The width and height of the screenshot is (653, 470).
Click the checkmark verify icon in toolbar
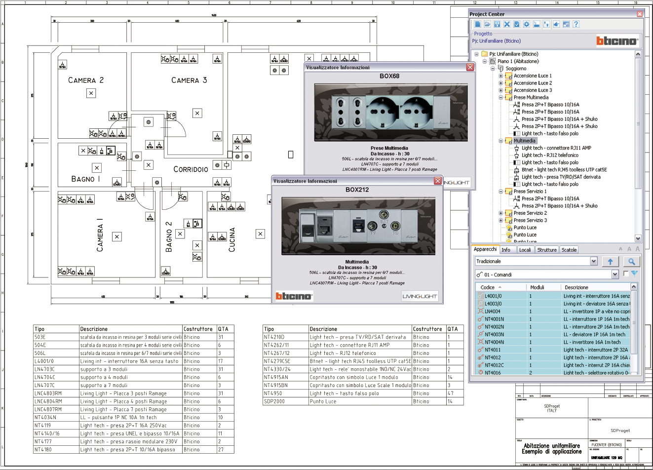[517, 24]
